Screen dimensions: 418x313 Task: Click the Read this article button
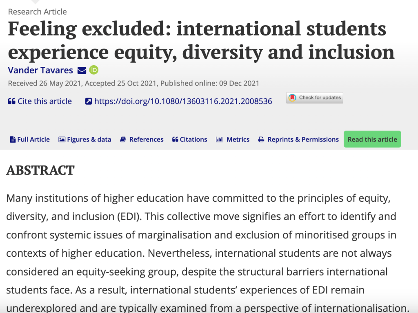pyautogui.click(x=372, y=139)
